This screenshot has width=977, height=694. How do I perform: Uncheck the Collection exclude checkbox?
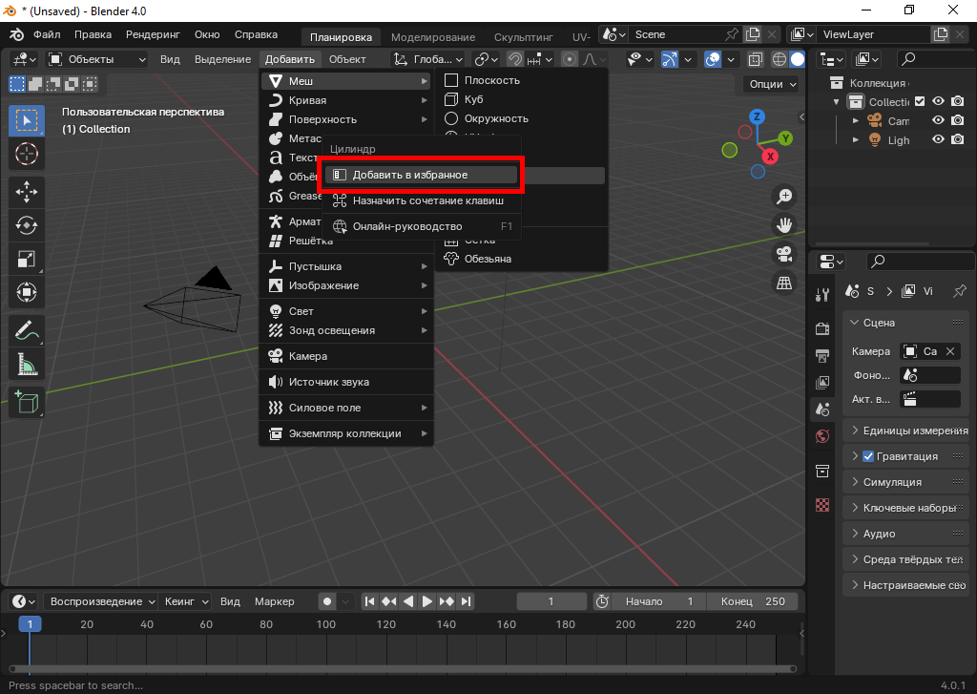[920, 102]
